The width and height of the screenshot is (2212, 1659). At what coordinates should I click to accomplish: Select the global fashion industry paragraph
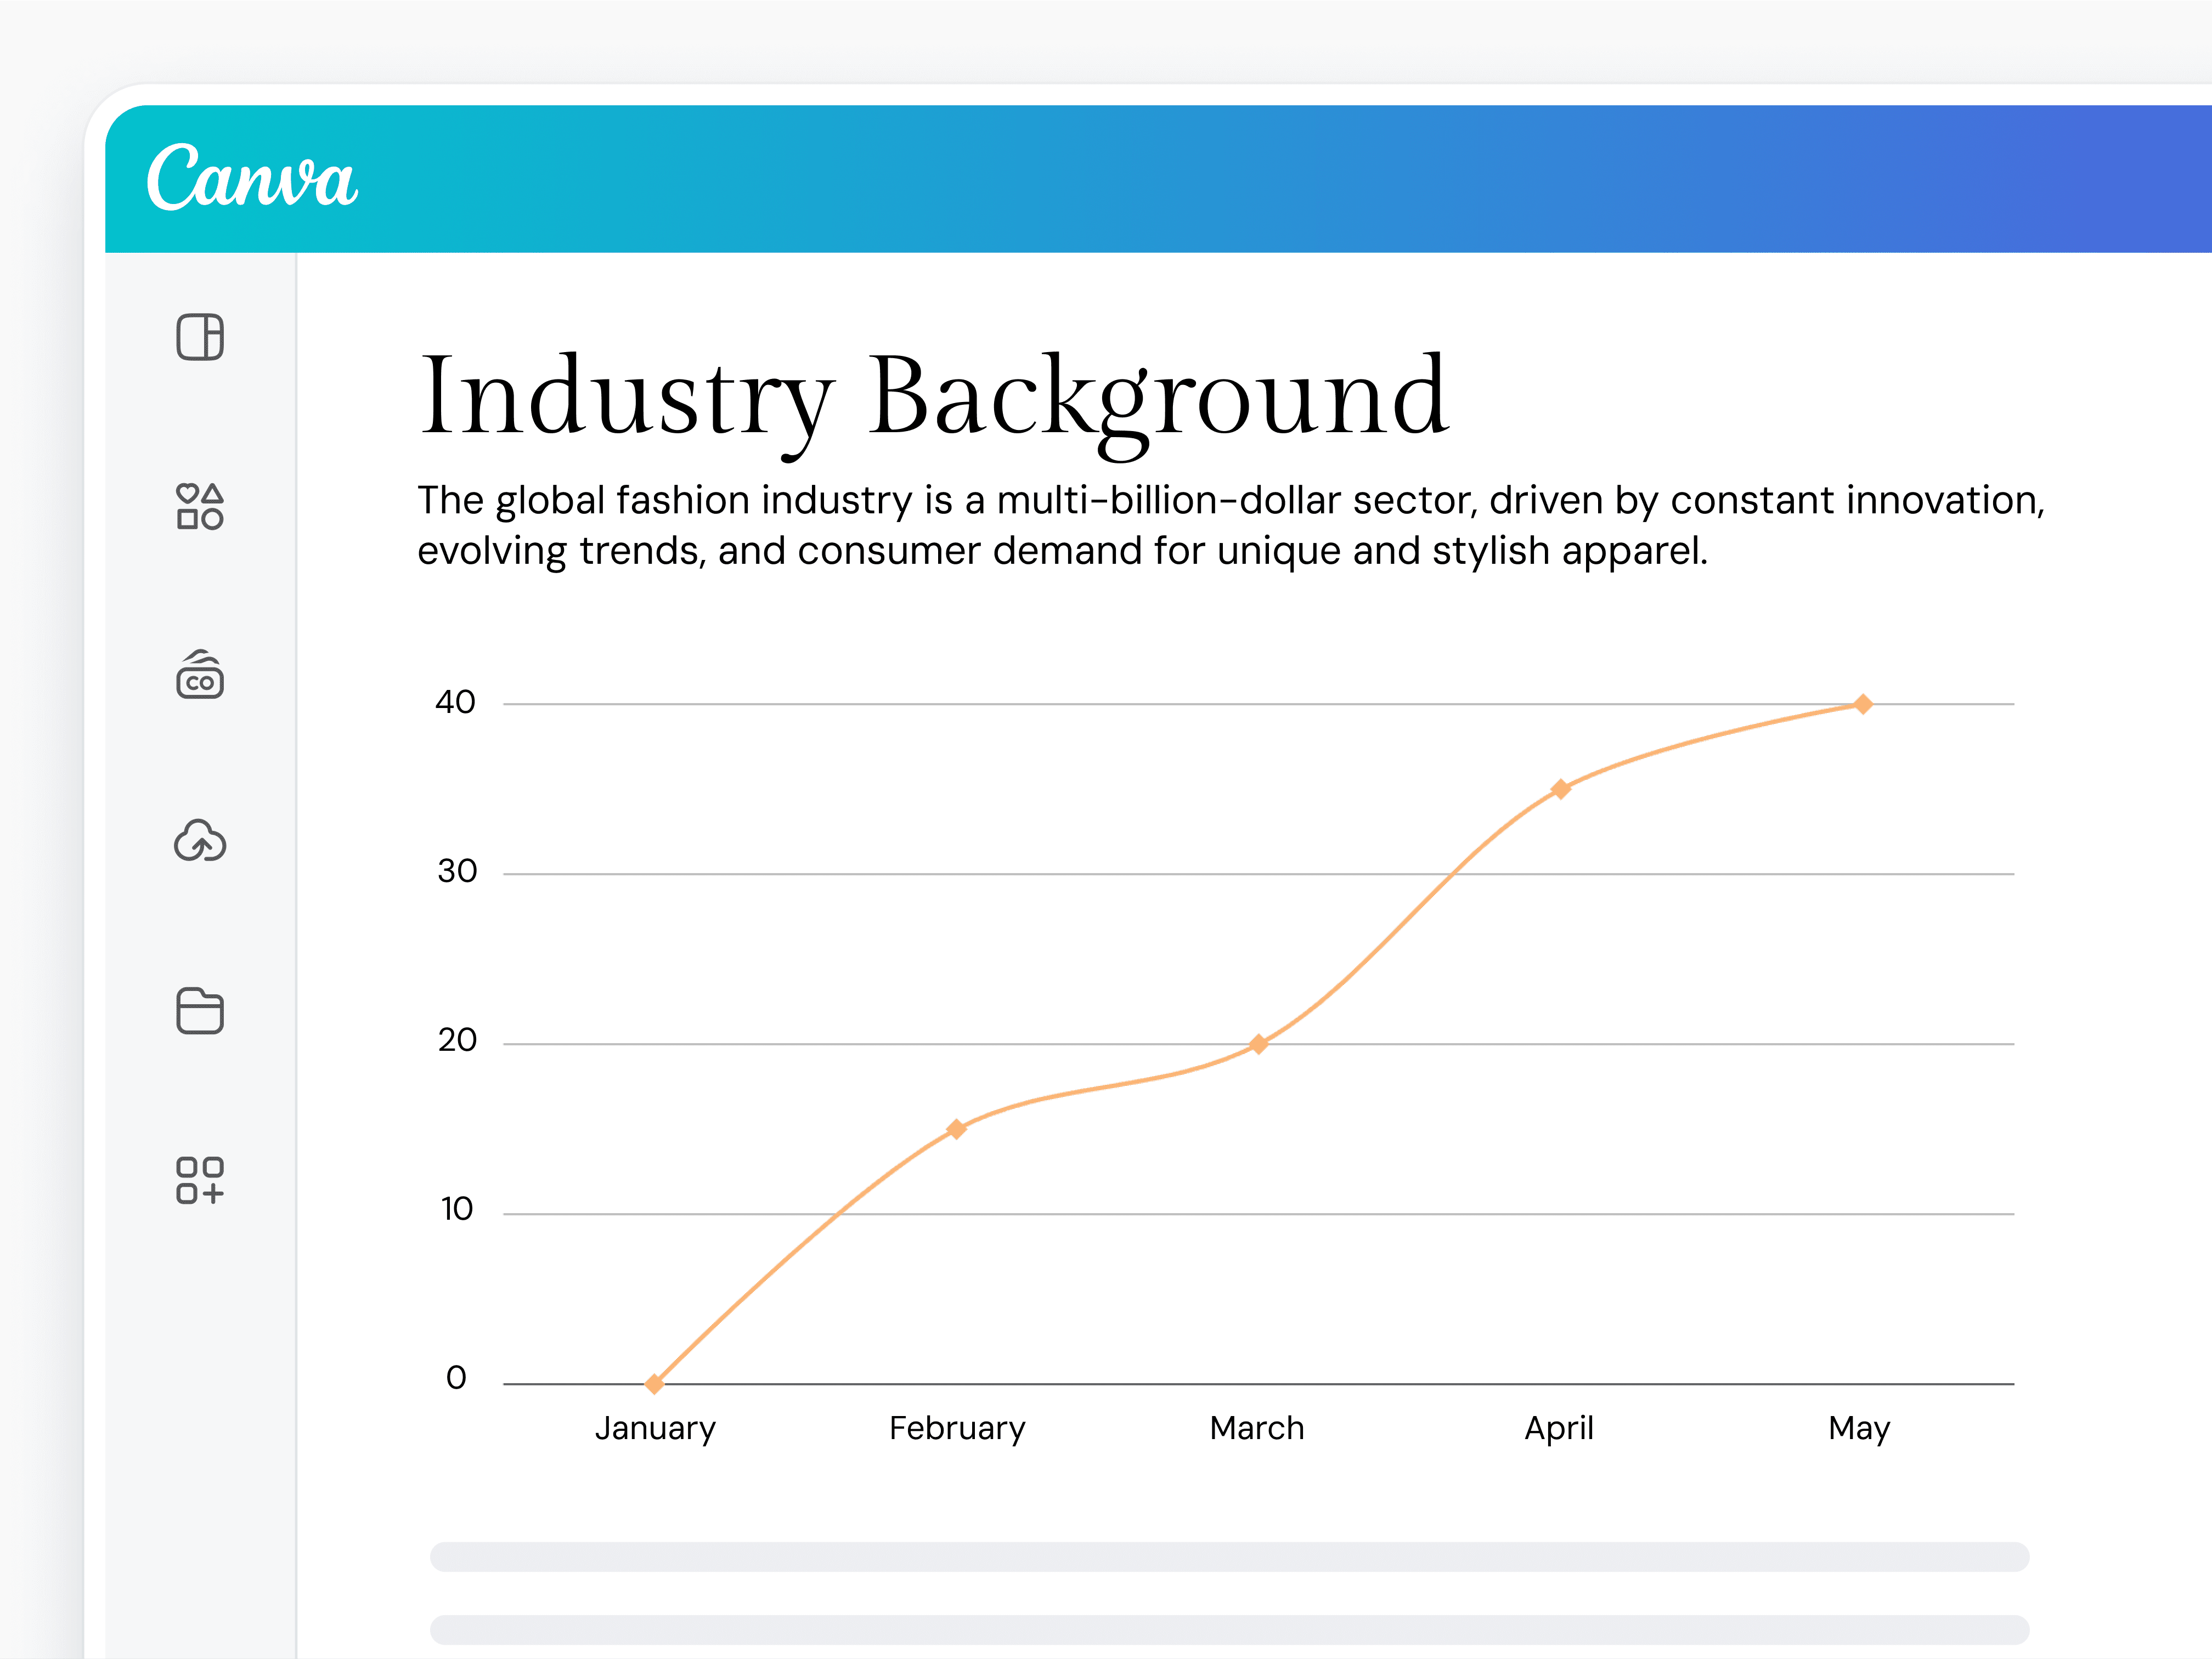[x=1230, y=525]
